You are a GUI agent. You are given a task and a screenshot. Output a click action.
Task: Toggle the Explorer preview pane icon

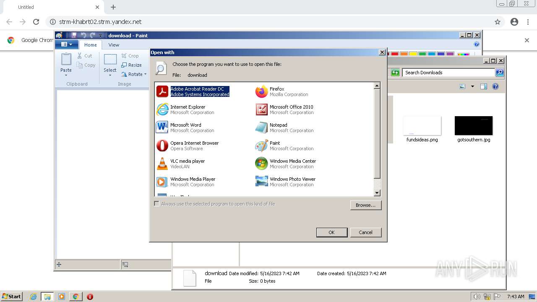coord(483,86)
